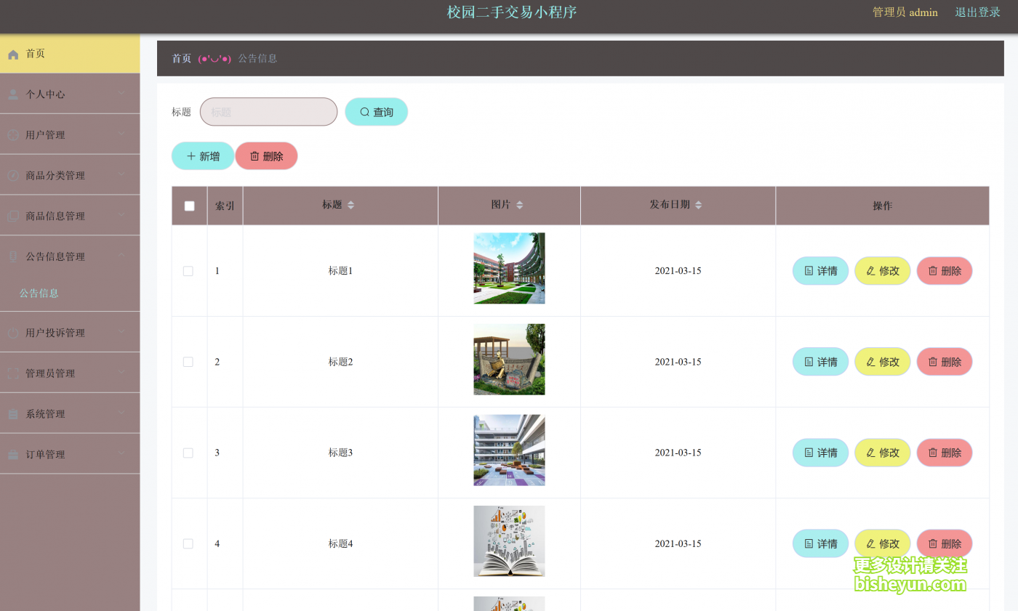Click 删除 for row 标题3
Image resolution: width=1018 pixels, height=611 pixels.
tap(945, 453)
